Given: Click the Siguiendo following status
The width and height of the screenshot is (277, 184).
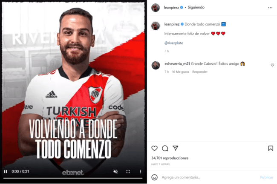Looking at the screenshot, I should [x=196, y=7].
